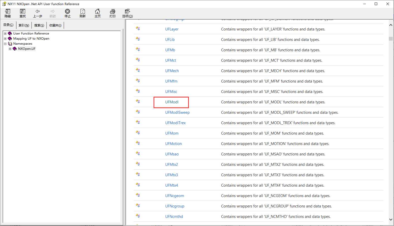Select the NXOpen.UF tree item
Viewport: 394px width, 226px height.
[x=27, y=49]
